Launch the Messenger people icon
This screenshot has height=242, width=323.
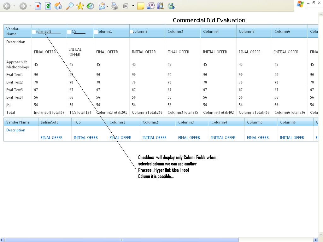(x=171, y=6)
